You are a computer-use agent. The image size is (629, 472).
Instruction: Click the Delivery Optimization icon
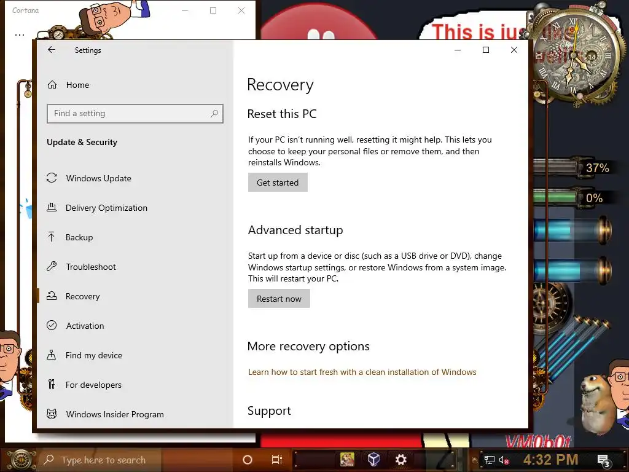tap(52, 207)
